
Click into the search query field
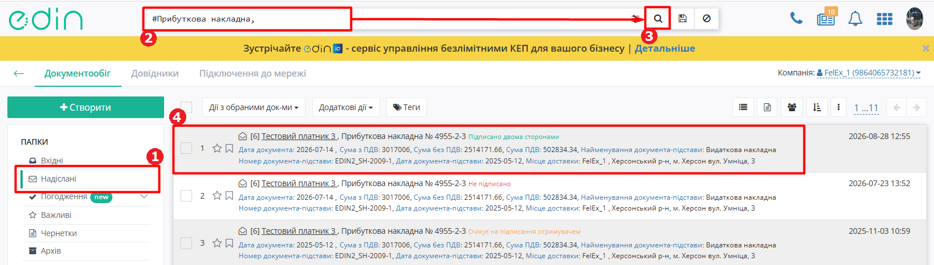pyautogui.click(x=386, y=19)
